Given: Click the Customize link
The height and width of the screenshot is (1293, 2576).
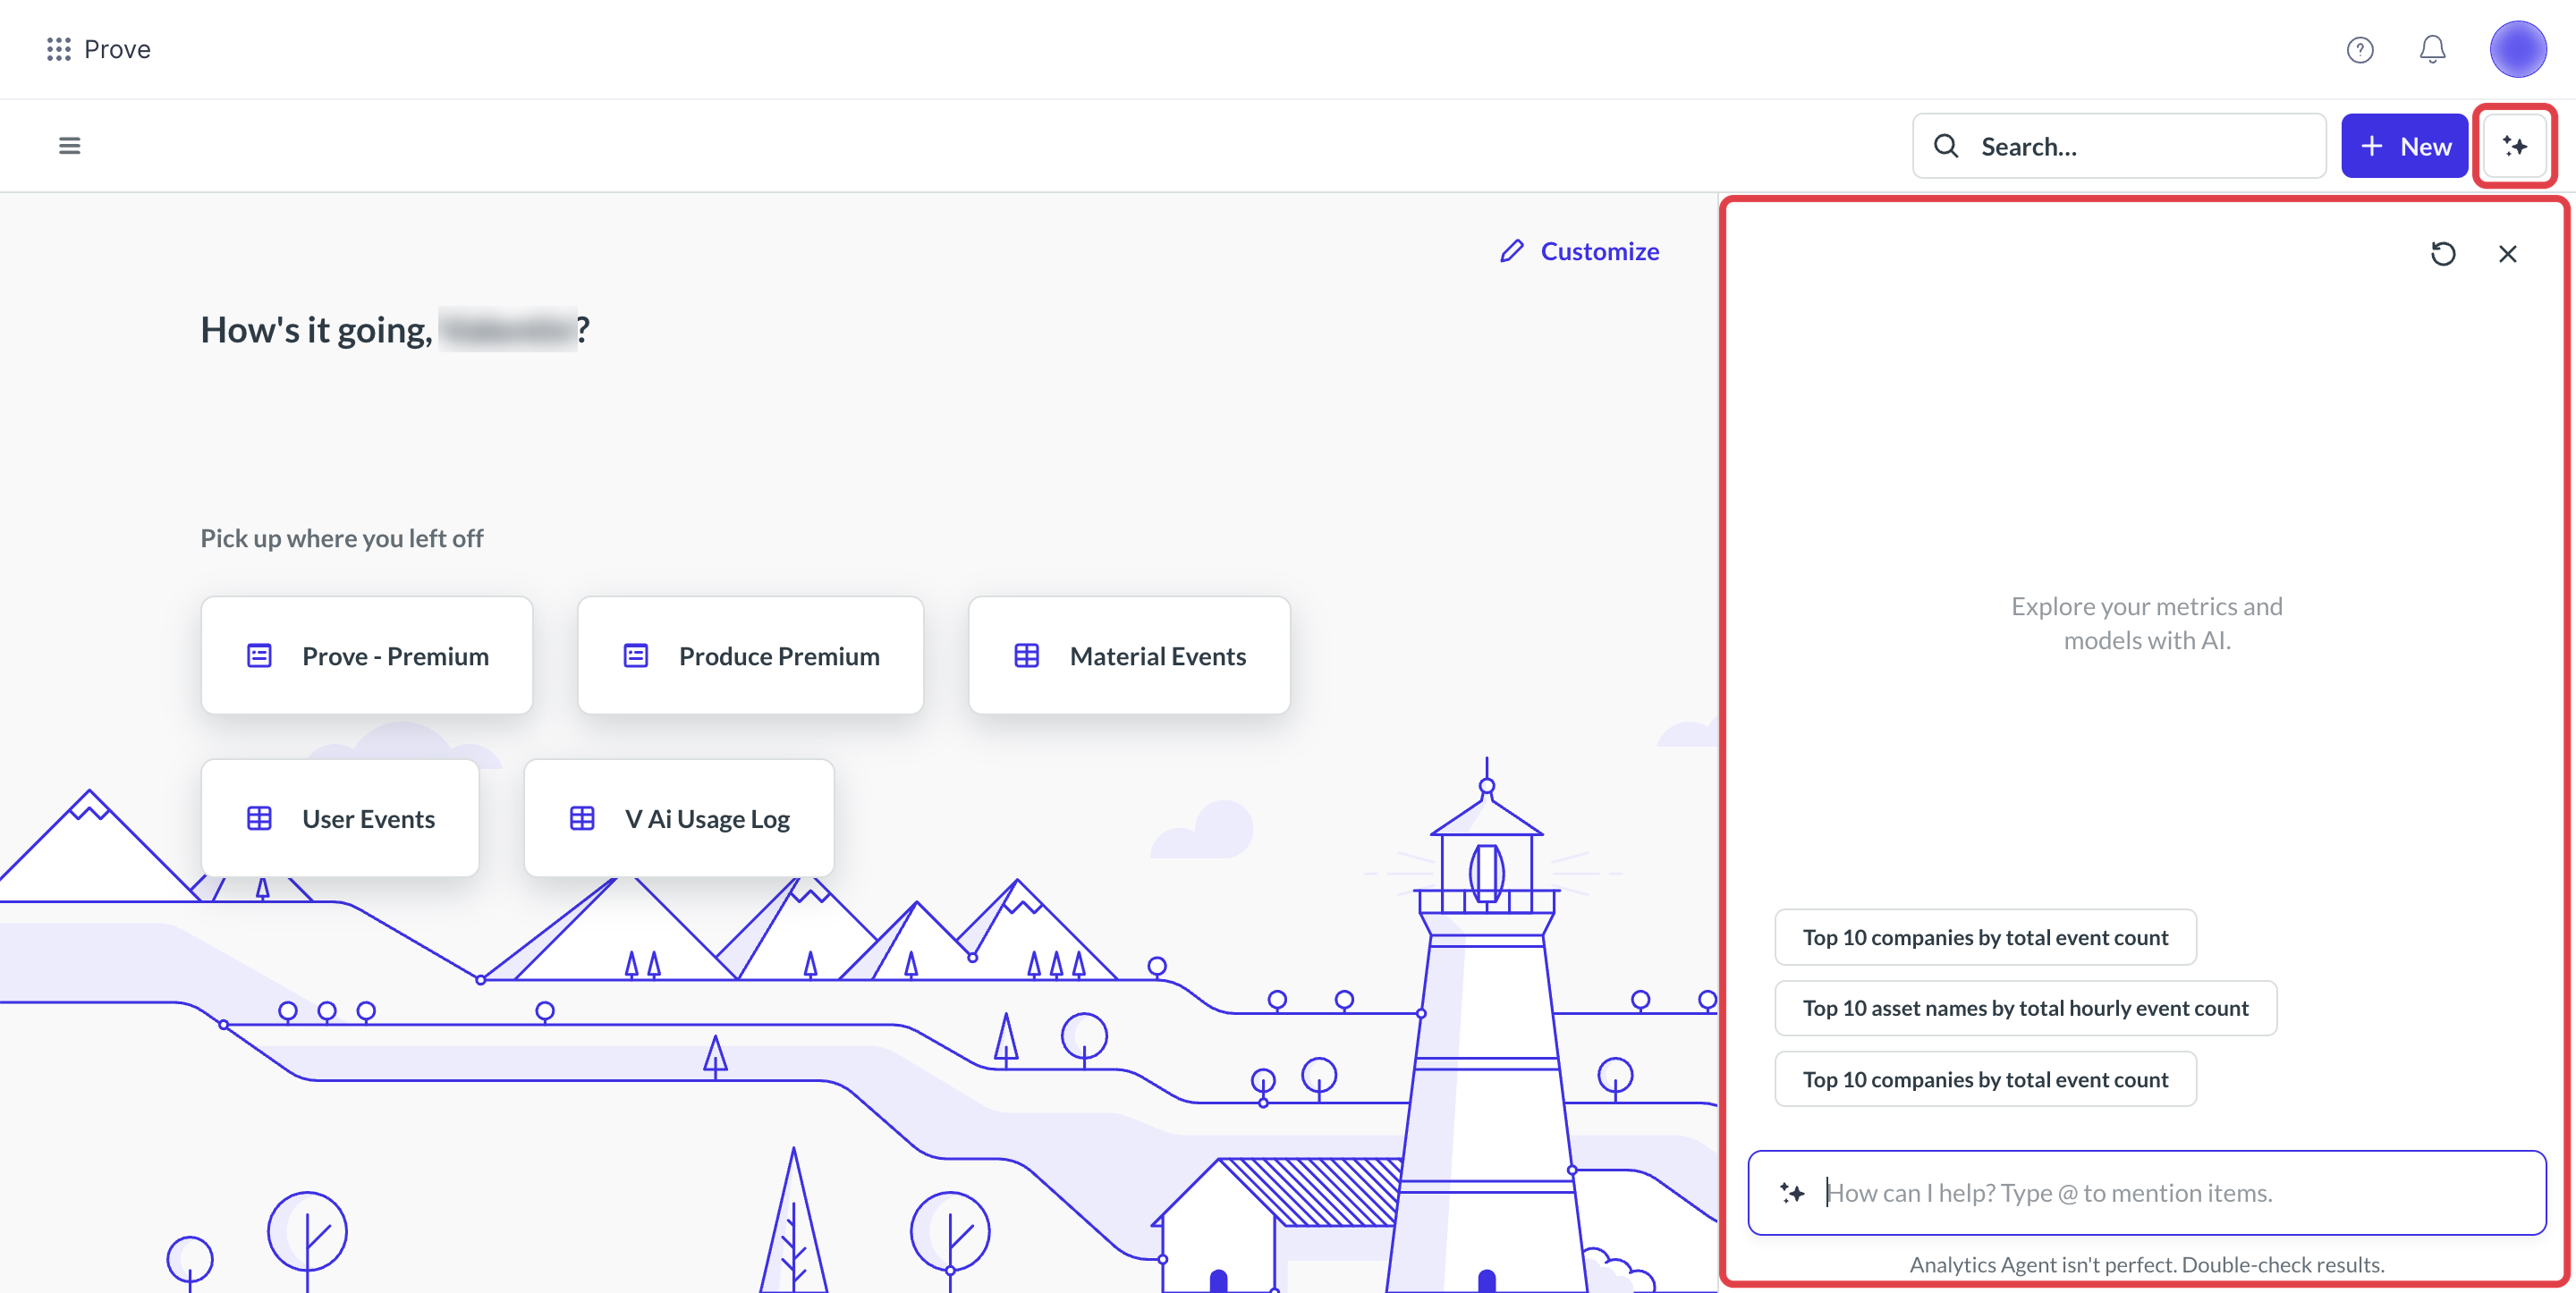Looking at the screenshot, I should click(1579, 251).
